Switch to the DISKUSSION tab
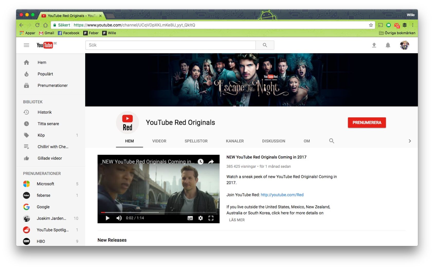Viewport: 434px width, 269px height. (274, 141)
